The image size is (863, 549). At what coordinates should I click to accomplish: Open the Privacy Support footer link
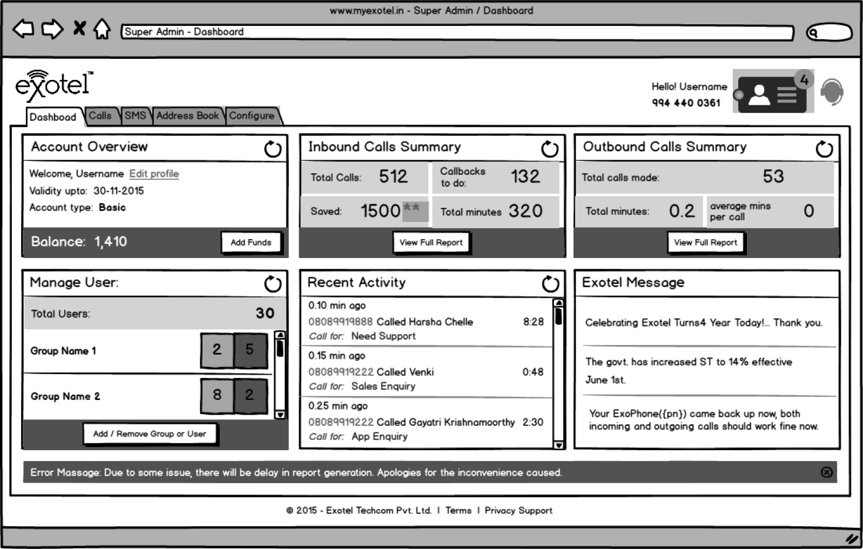point(518,511)
